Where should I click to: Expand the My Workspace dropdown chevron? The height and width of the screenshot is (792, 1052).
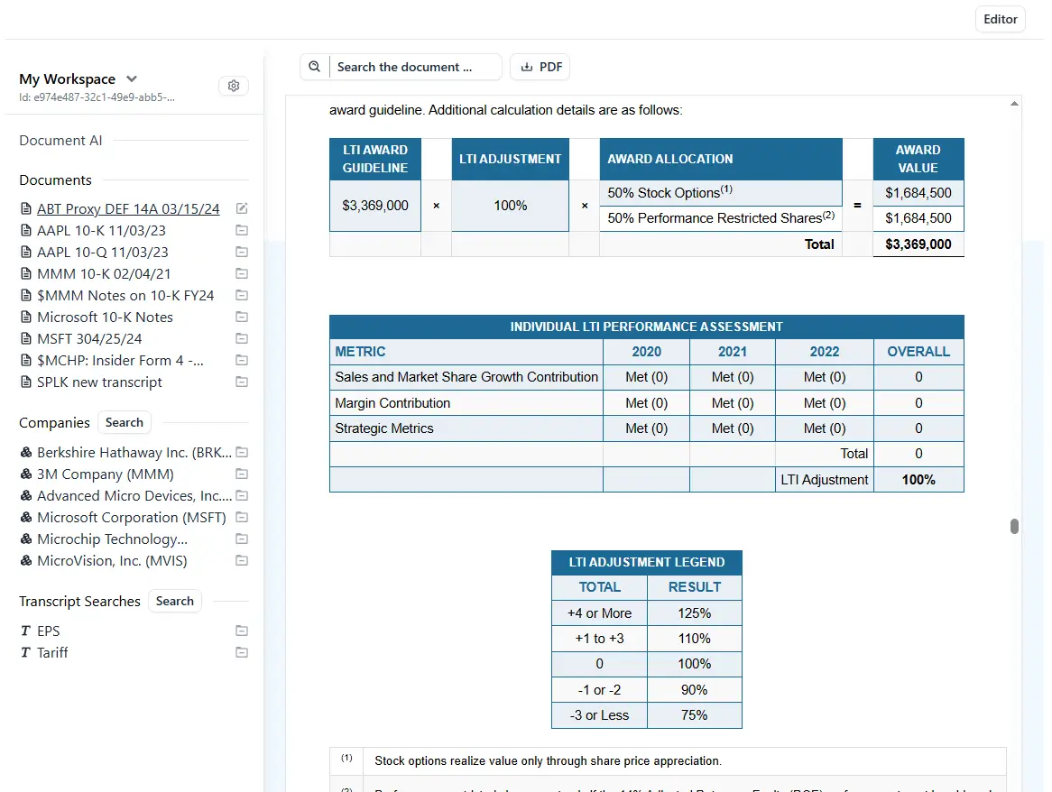132,78
